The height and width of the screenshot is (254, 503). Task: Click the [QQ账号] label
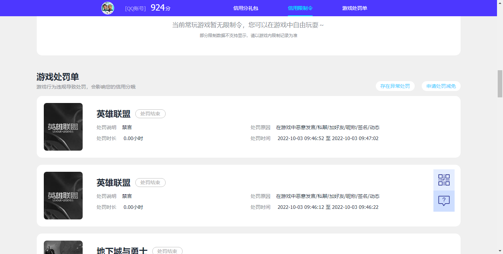(x=135, y=8)
